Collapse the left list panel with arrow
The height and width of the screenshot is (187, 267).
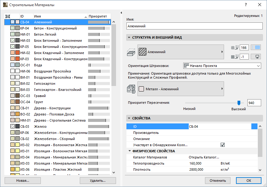121,13
